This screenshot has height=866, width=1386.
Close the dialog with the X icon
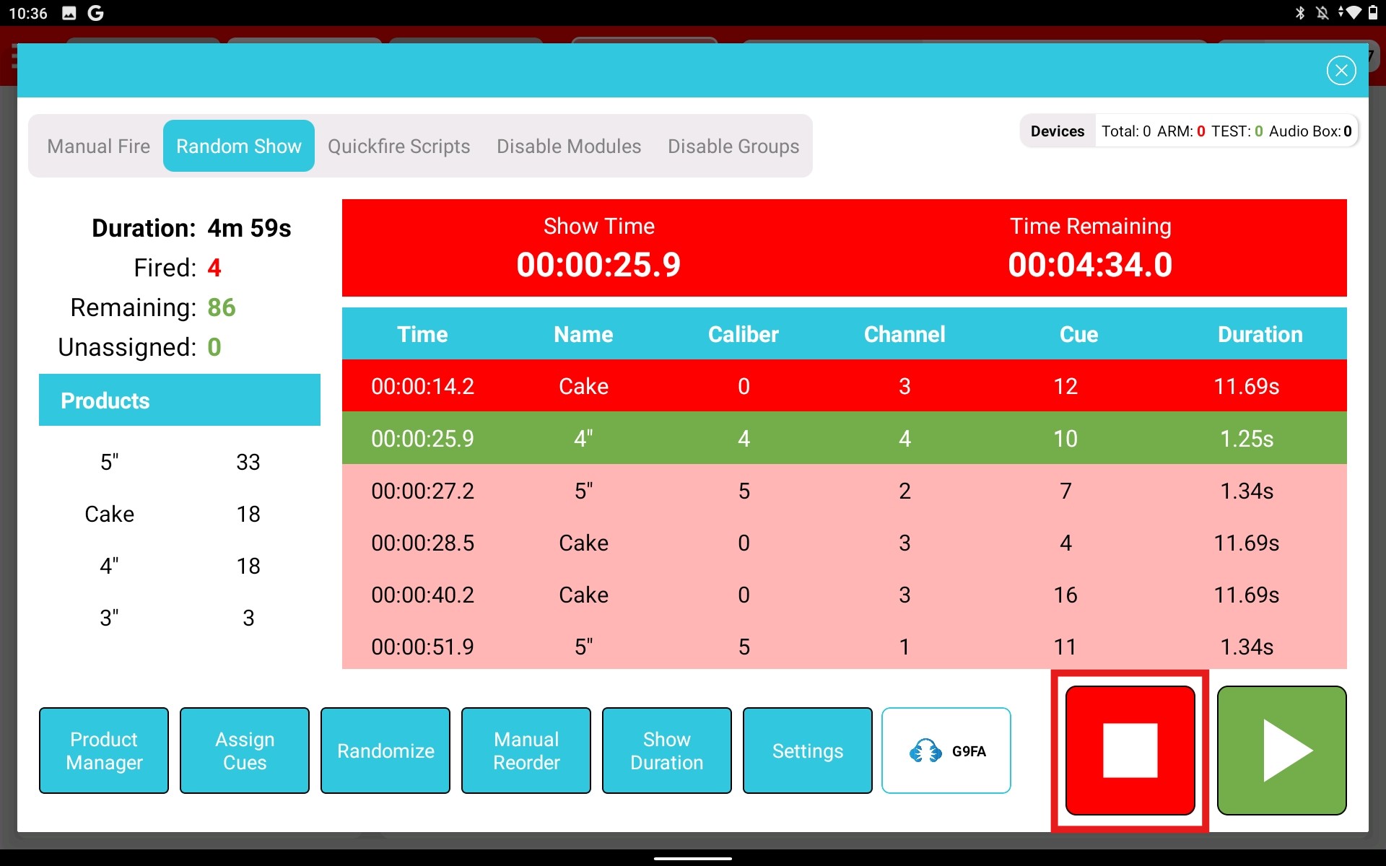tap(1341, 71)
